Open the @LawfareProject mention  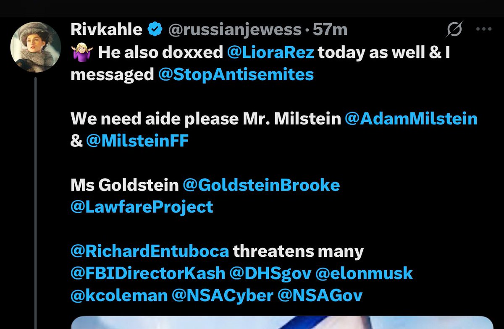[x=142, y=207]
